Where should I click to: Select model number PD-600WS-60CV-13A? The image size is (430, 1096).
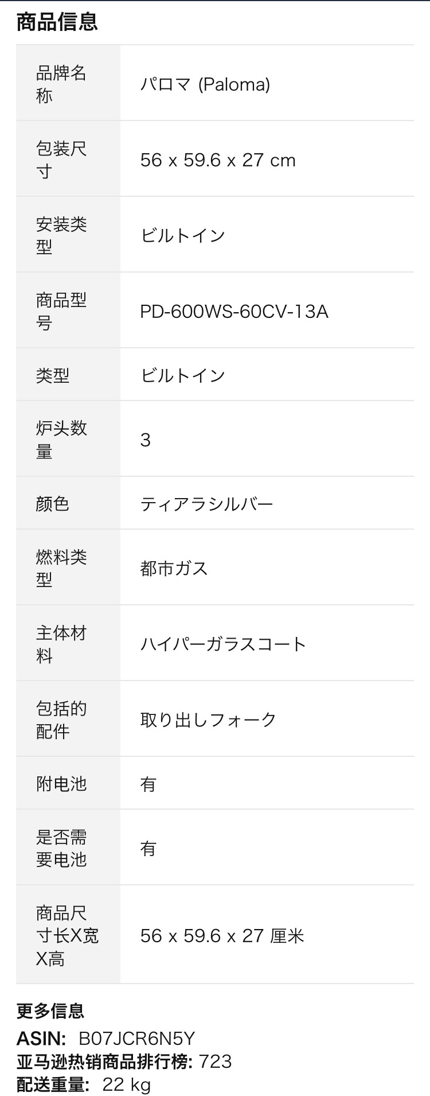click(x=234, y=311)
